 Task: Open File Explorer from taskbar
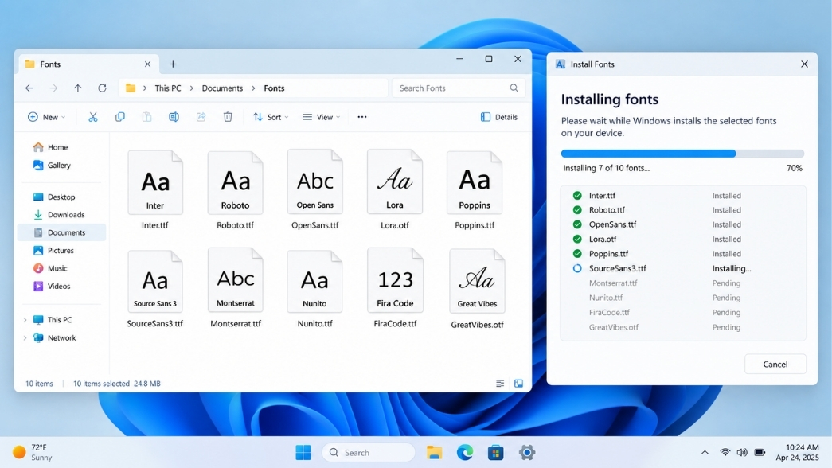tap(434, 453)
